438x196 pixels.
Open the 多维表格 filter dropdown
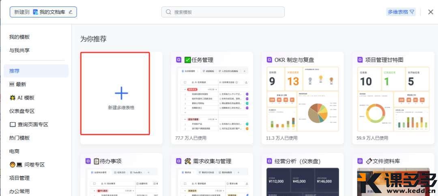(401, 12)
